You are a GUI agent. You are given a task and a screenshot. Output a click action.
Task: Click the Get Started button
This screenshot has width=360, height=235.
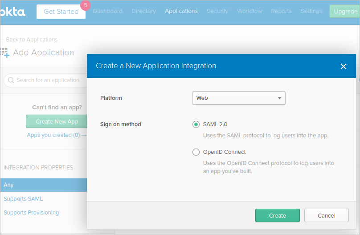click(61, 12)
